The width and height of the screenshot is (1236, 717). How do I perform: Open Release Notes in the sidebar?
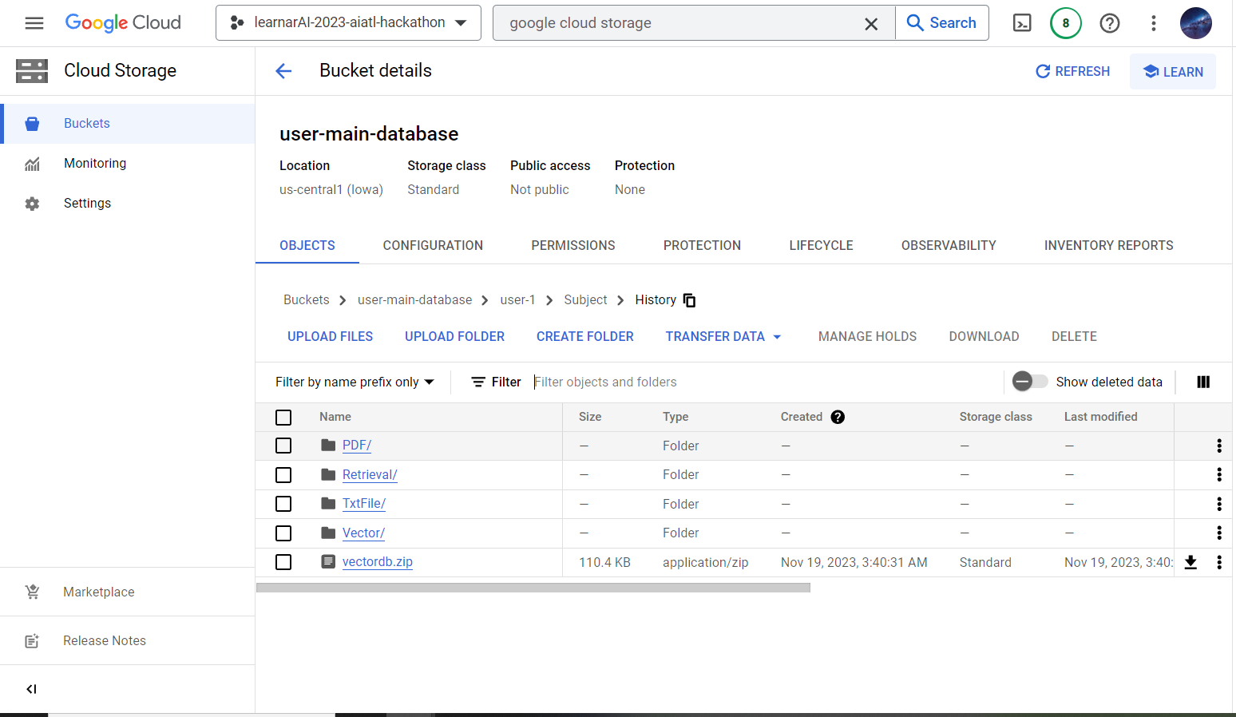pyautogui.click(x=128, y=640)
